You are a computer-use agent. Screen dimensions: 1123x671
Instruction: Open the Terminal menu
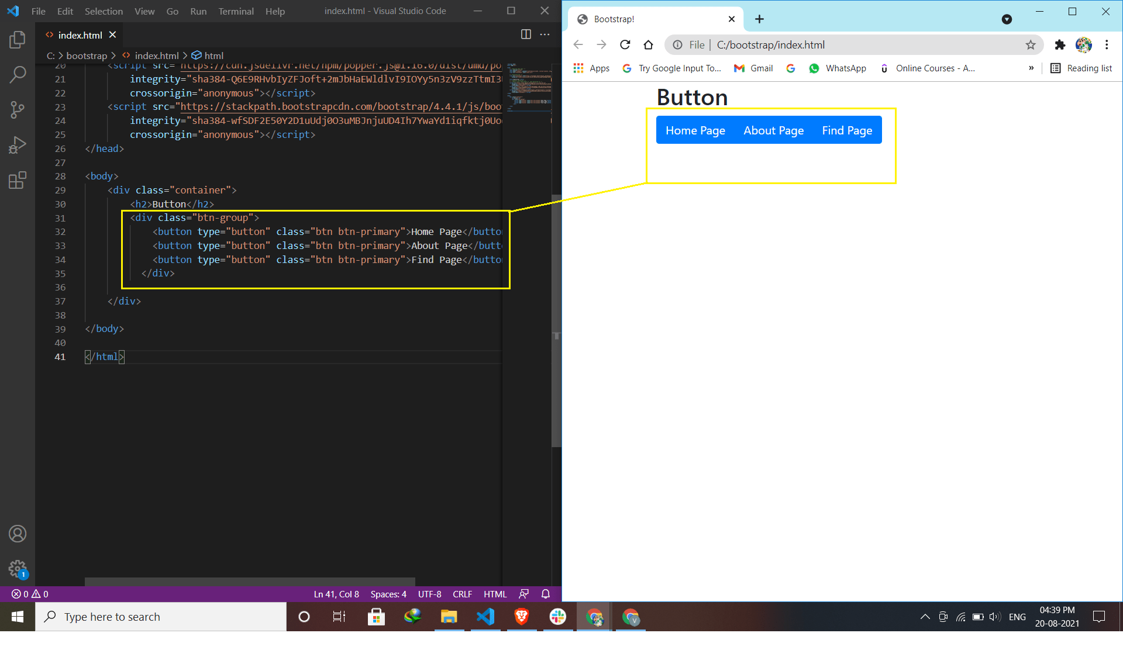236,11
